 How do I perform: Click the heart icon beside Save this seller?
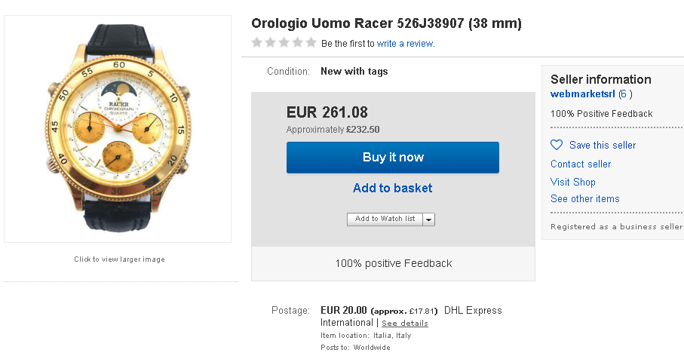point(557,145)
